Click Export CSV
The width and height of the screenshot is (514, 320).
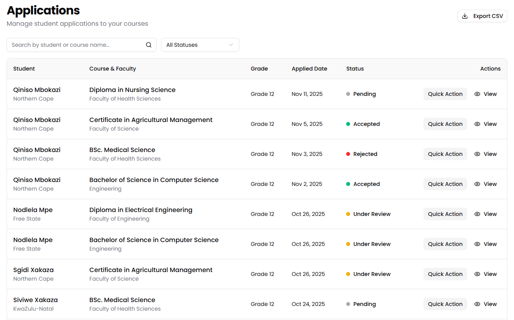coord(482,16)
